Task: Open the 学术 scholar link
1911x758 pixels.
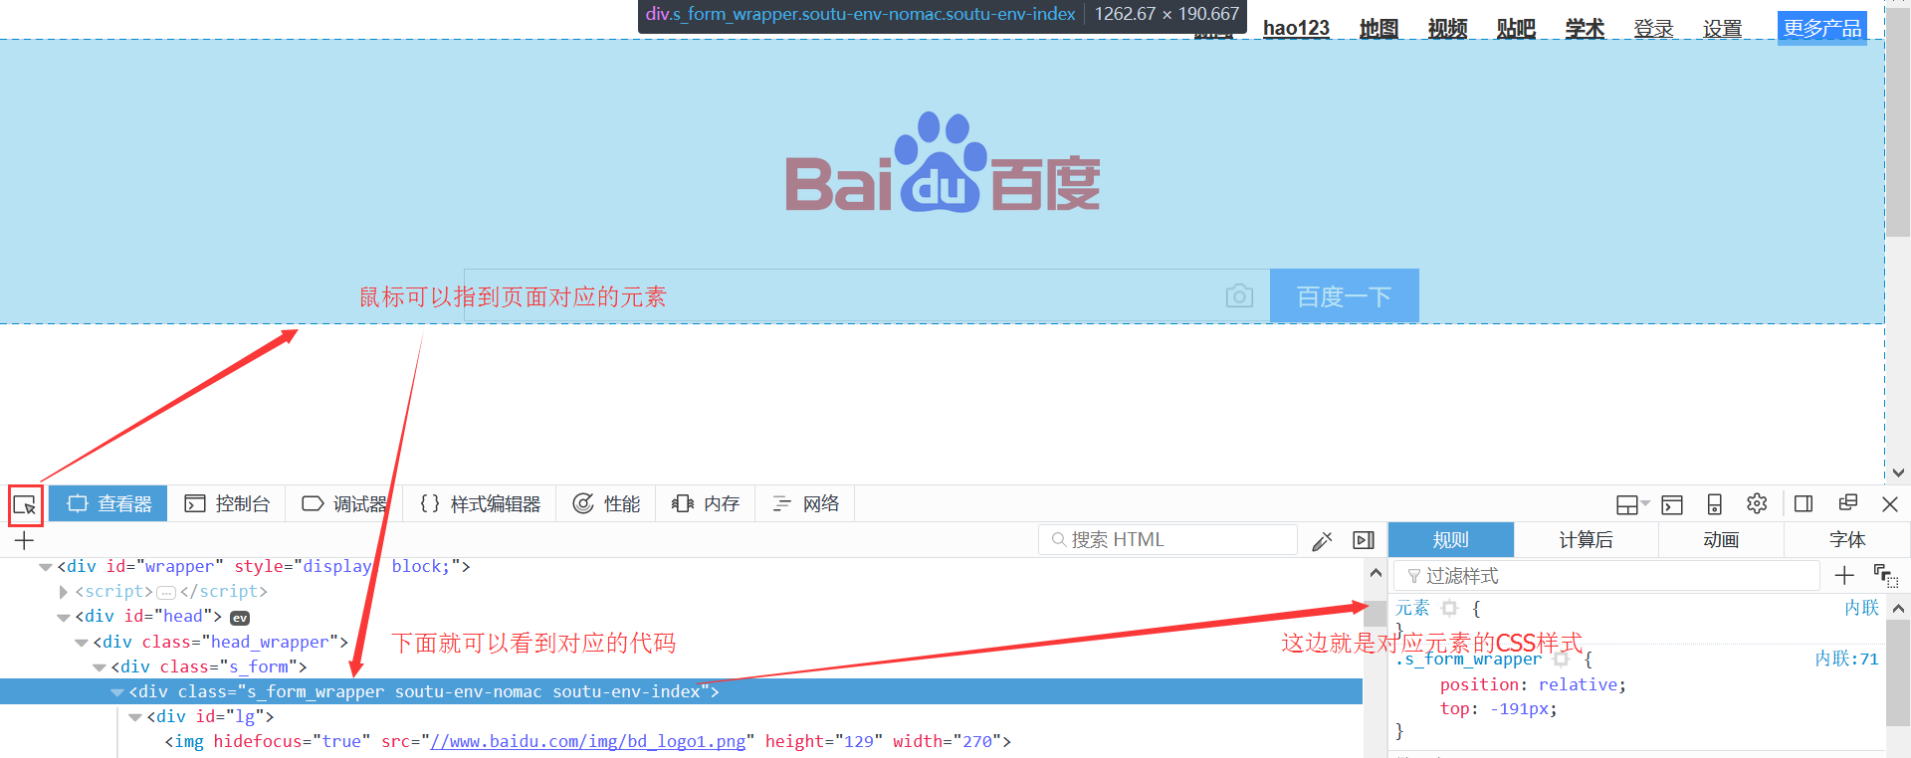Action: (1585, 28)
